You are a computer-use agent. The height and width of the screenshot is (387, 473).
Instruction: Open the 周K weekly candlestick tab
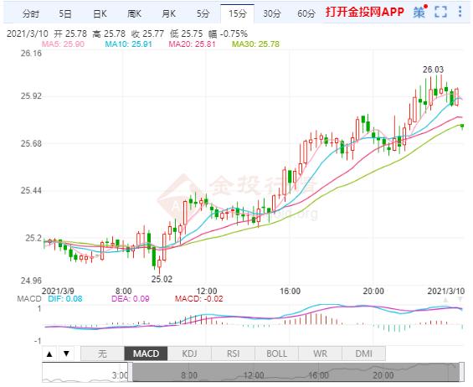click(134, 13)
